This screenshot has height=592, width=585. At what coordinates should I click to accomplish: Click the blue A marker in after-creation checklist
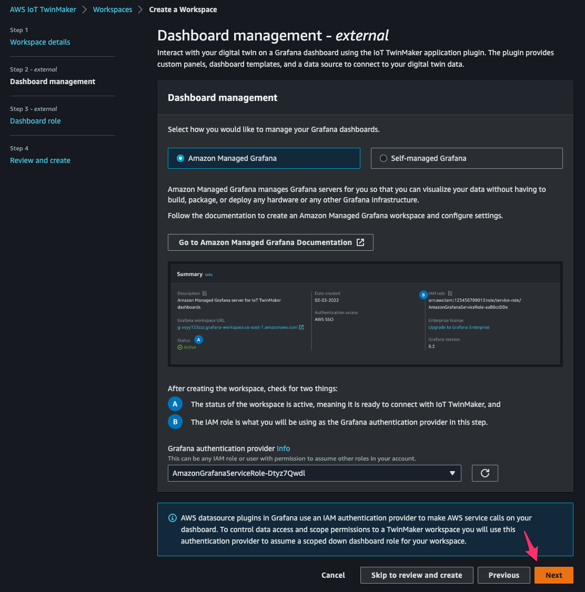coord(175,404)
